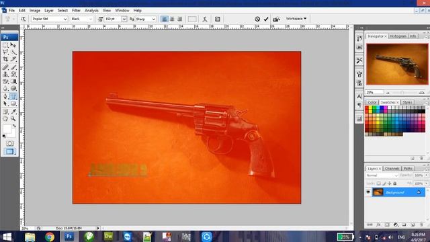The width and height of the screenshot is (430, 242).
Task: Select the Lasso tool
Action: (5, 52)
